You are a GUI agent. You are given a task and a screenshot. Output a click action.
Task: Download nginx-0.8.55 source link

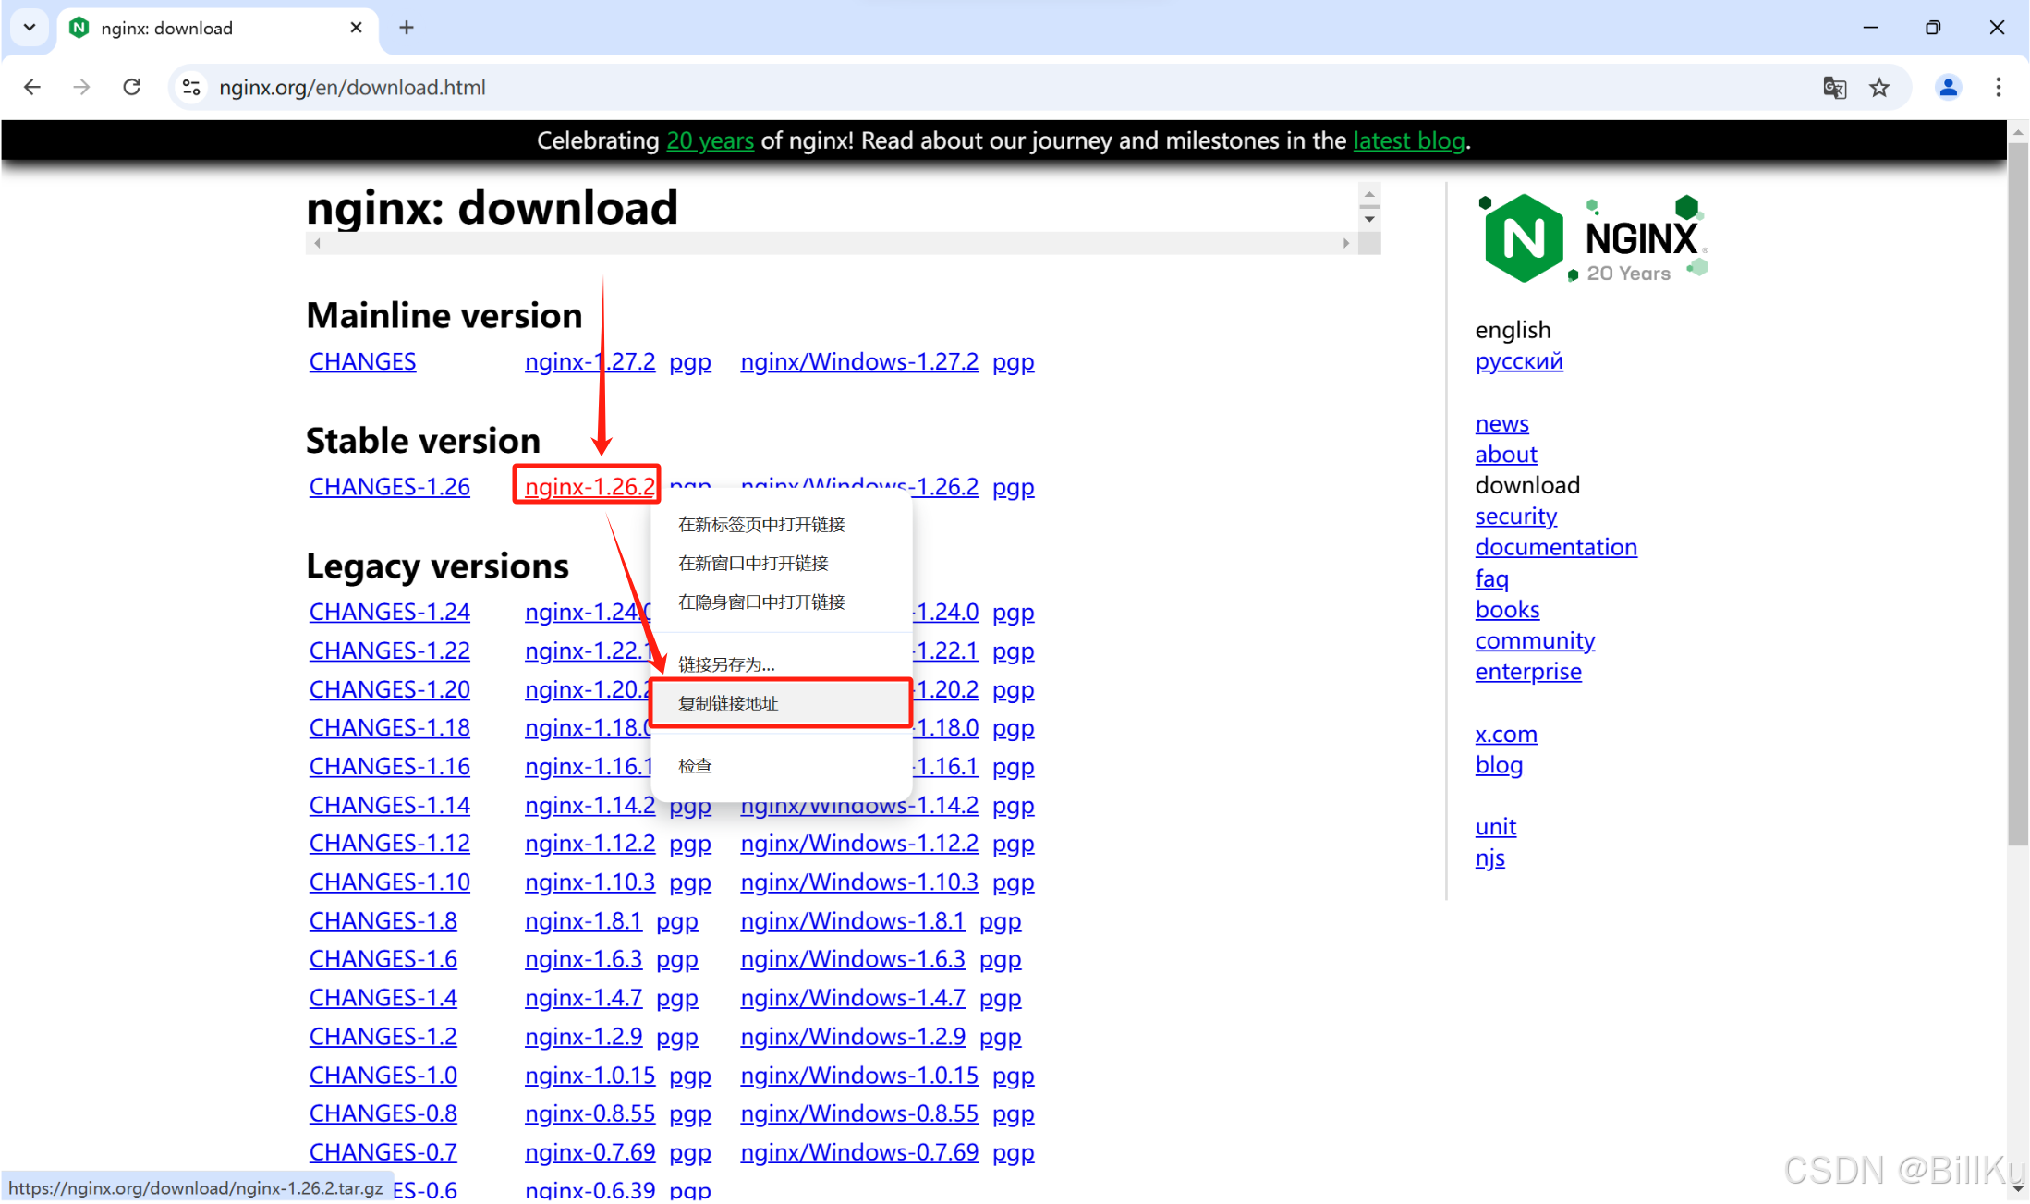click(590, 1113)
